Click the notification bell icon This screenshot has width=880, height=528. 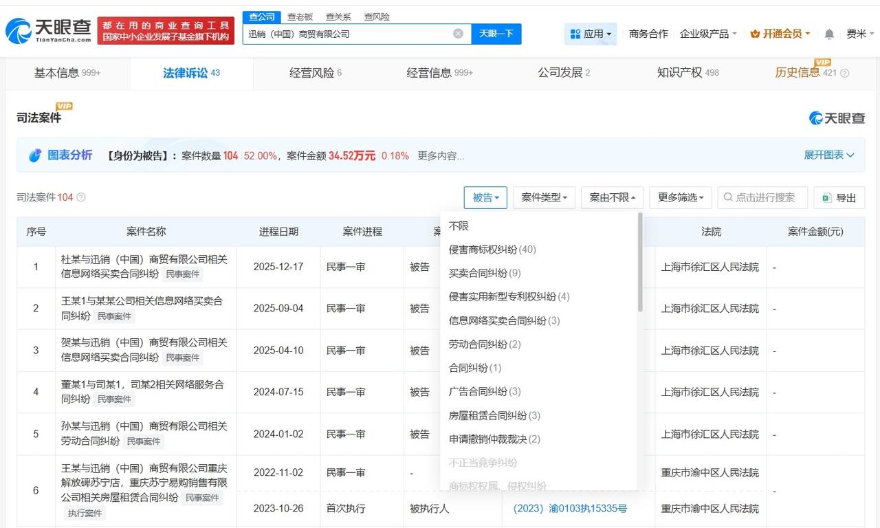coord(828,33)
